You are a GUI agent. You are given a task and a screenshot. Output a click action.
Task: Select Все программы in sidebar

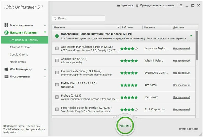point(21,25)
